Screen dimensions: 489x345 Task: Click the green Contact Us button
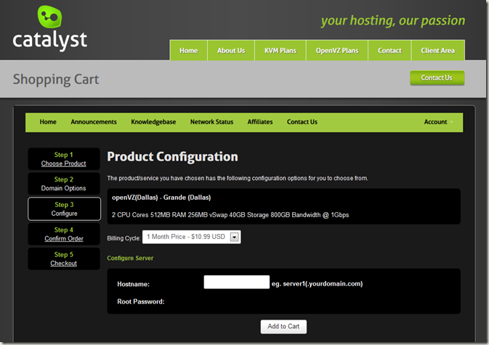tap(437, 78)
